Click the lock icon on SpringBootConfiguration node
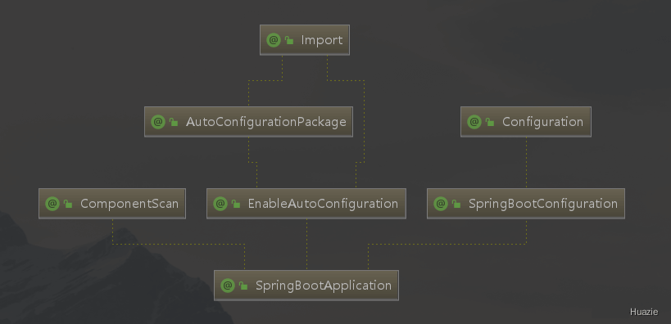This screenshot has width=671, height=324. tap(456, 204)
